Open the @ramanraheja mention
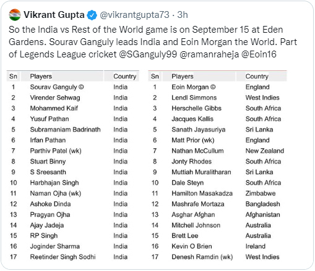 (x=209, y=54)
